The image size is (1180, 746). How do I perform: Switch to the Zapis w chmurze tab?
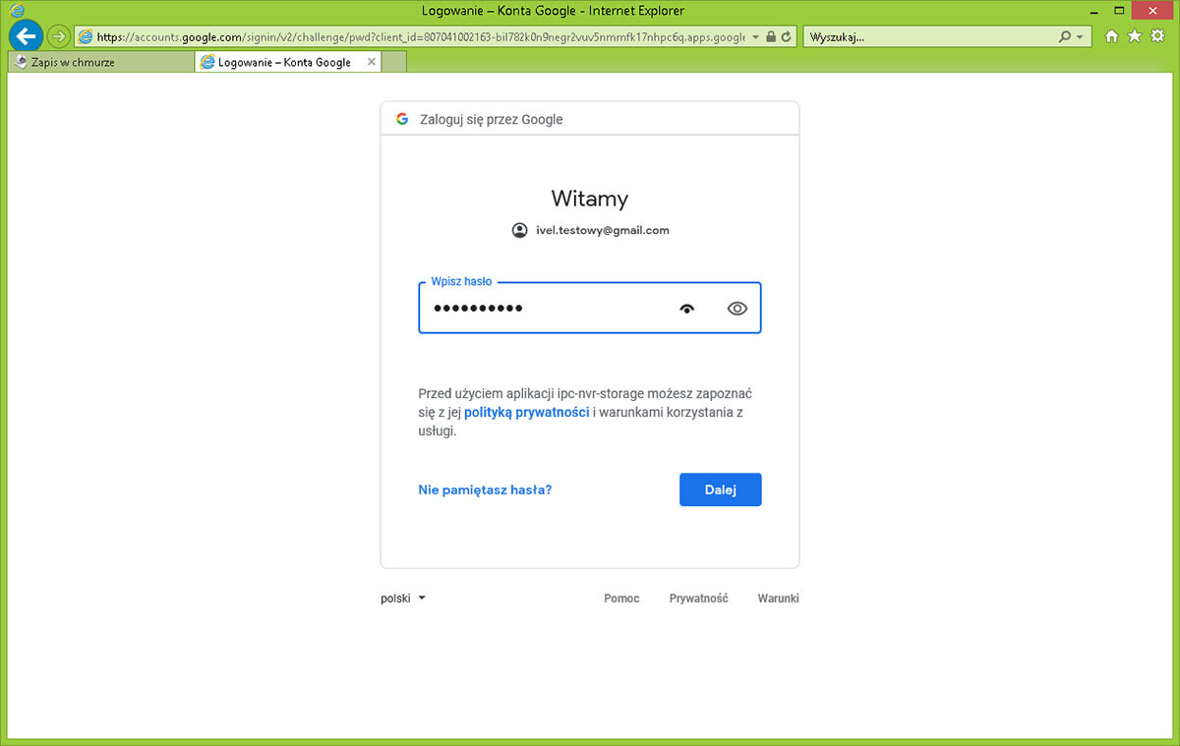[98, 62]
